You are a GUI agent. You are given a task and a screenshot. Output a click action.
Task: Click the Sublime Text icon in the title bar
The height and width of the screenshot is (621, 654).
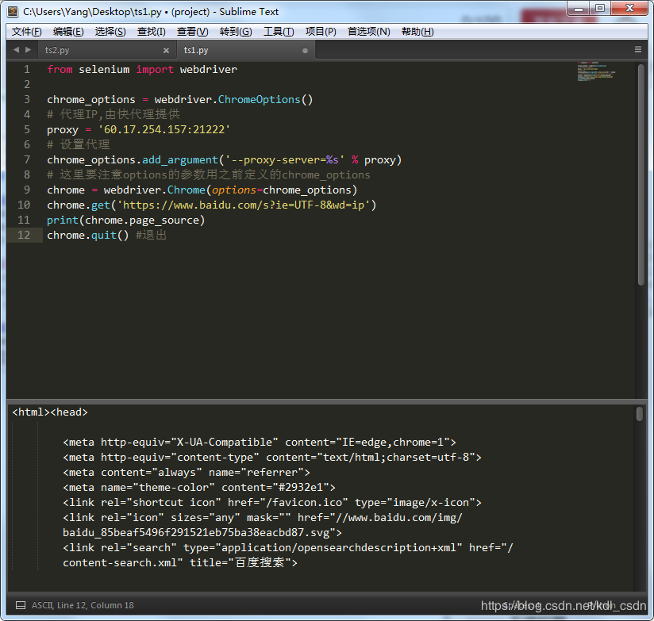(10, 10)
